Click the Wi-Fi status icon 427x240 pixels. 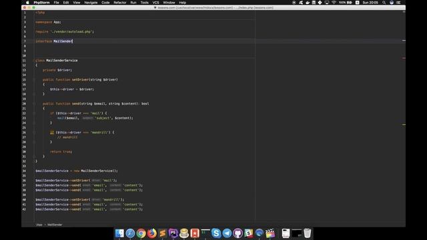point(334,3)
